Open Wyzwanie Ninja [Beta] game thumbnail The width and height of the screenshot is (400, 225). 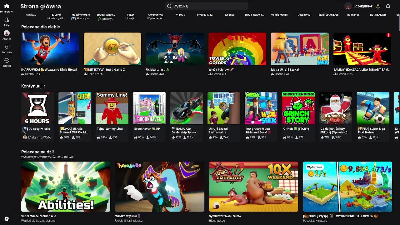[x=50, y=49]
